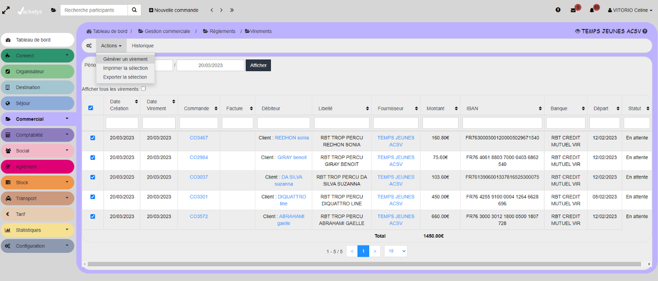Select Générer un virement menu entry
This screenshot has width=658, height=281.
[x=125, y=59]
